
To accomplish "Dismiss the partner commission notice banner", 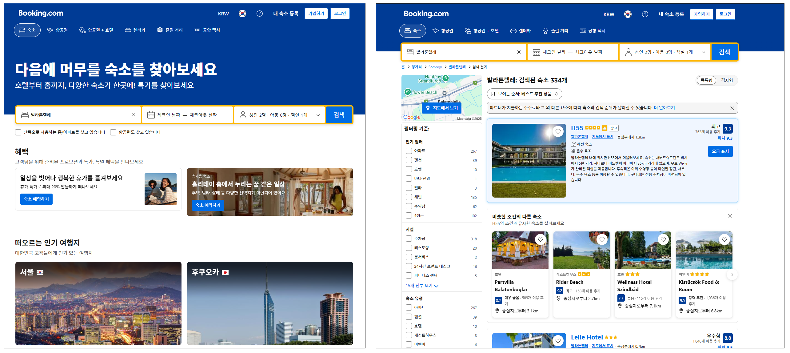I will (x=732, y=108).
